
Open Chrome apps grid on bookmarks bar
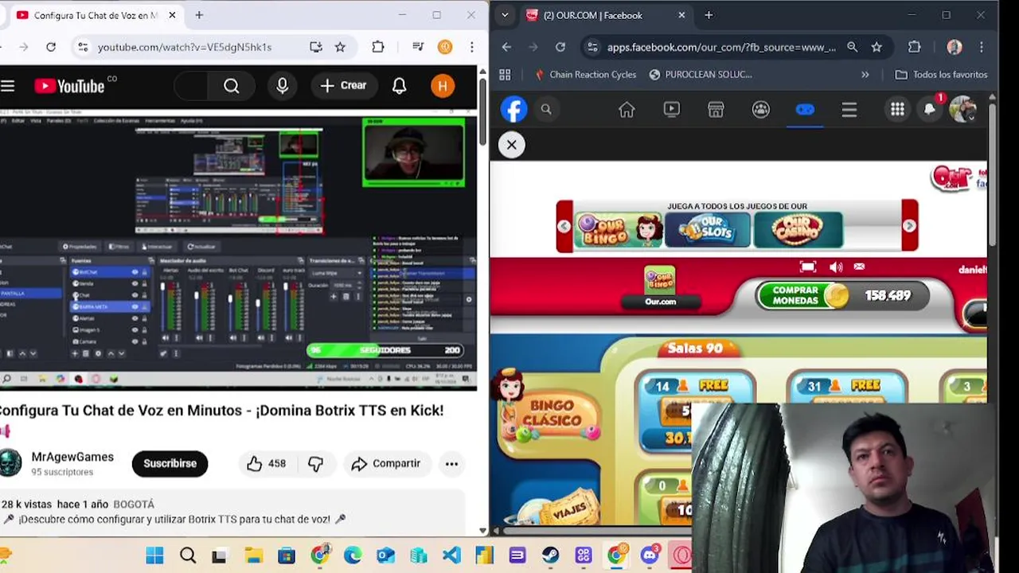coord(505,74)
